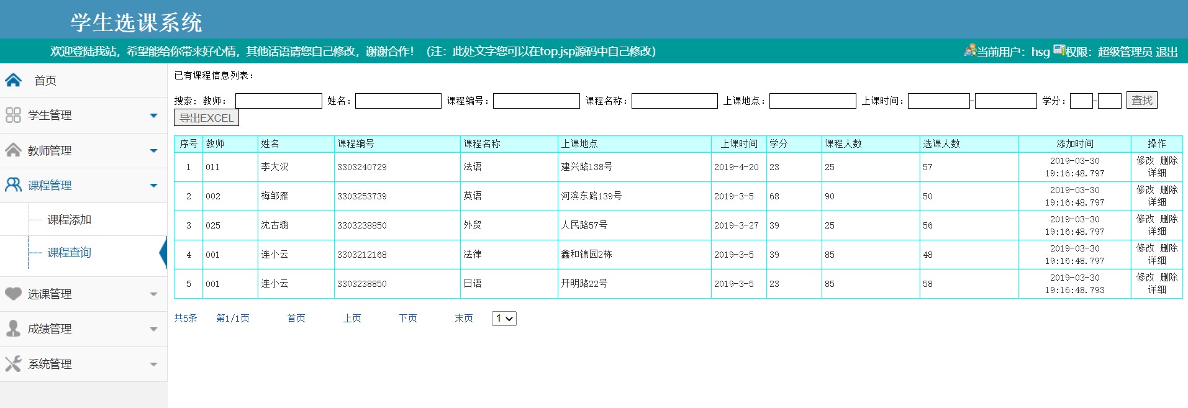Go to 首页 in pagination
This screenshot has width=1188, height=408.
point(296,318)
